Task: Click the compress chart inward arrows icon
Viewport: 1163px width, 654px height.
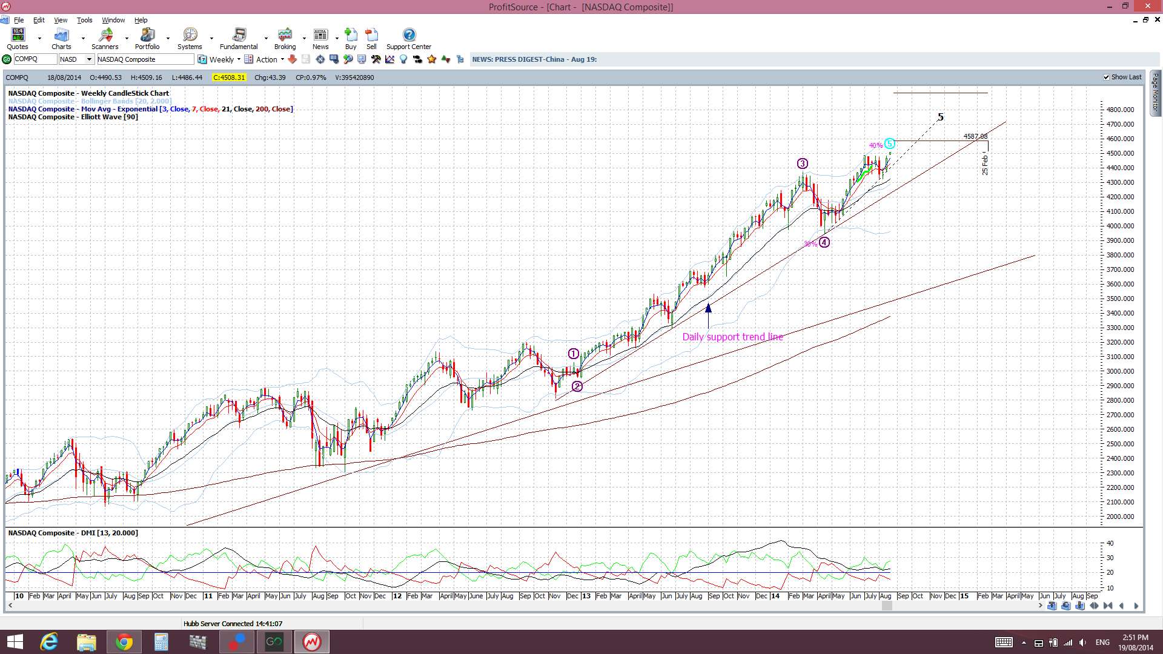Action: 1108,606
